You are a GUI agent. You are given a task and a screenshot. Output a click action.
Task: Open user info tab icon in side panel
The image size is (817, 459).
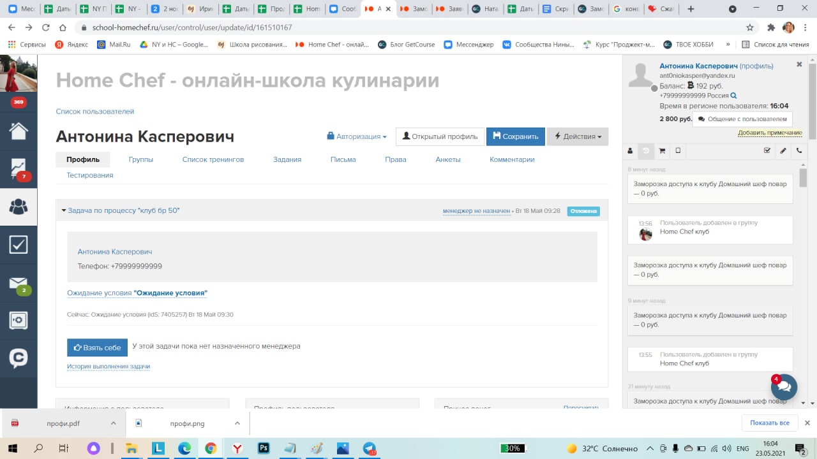[630, 151]
